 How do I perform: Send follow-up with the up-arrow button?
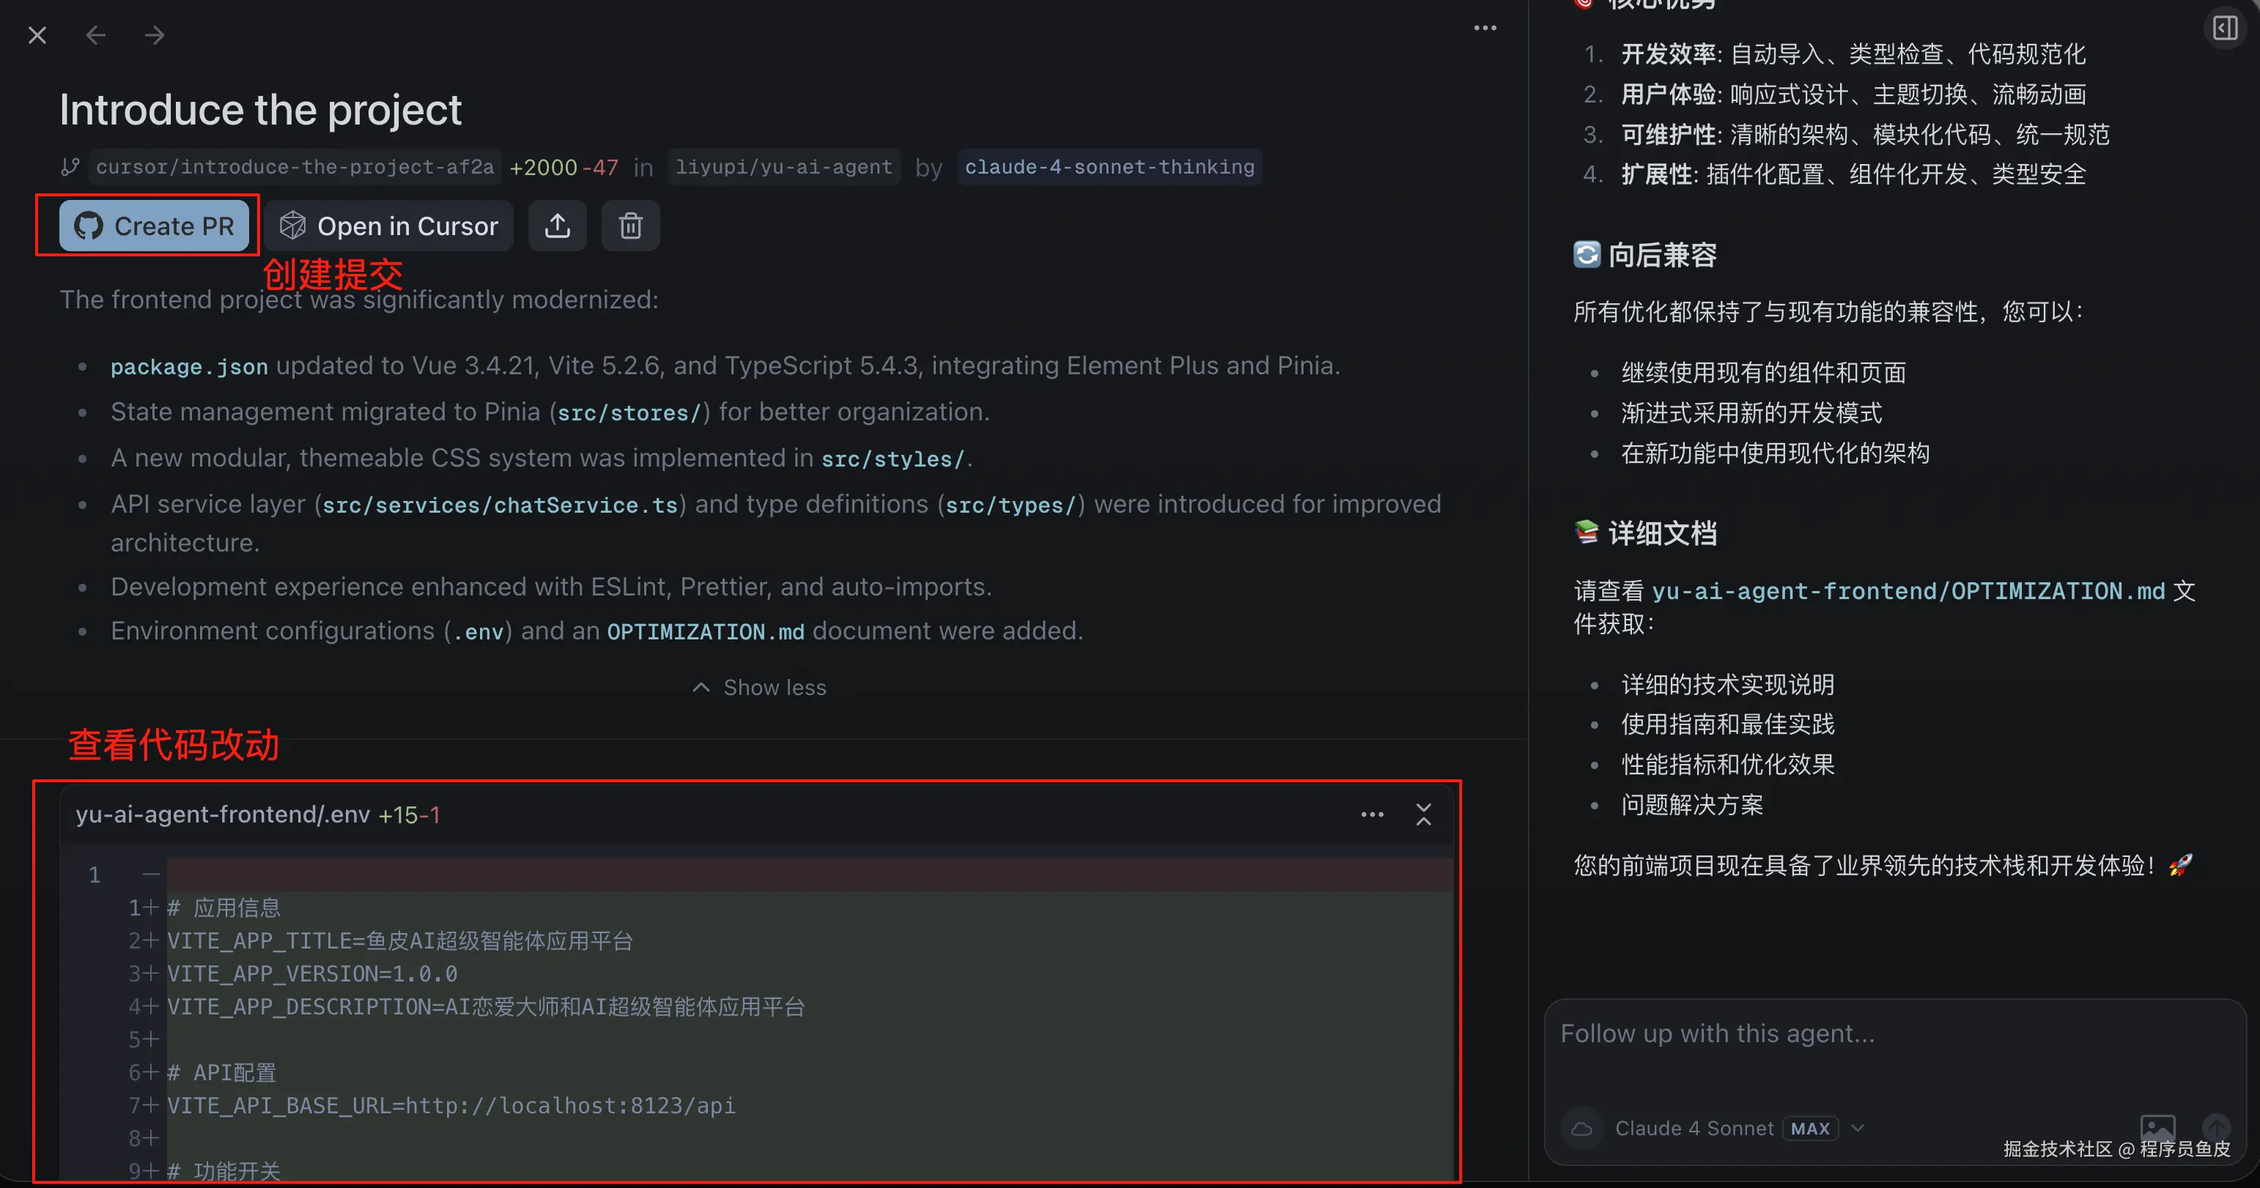(x=2215, y=1126)
